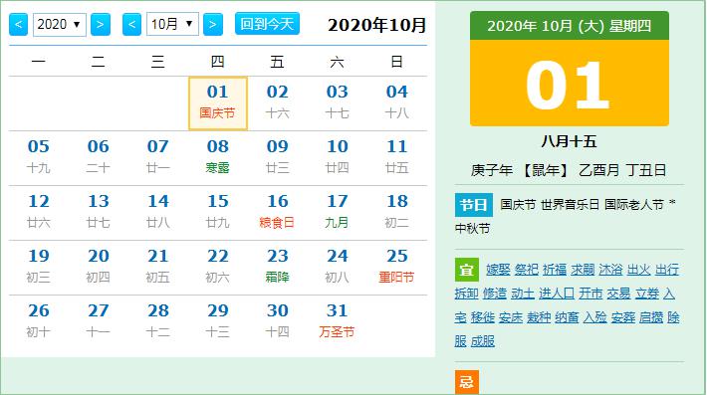Screen dimensions: 707x395
Task: Click the 回到今天 button
Action: [267, 24]
